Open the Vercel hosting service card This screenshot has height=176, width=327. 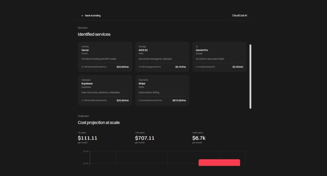(105, 57)
